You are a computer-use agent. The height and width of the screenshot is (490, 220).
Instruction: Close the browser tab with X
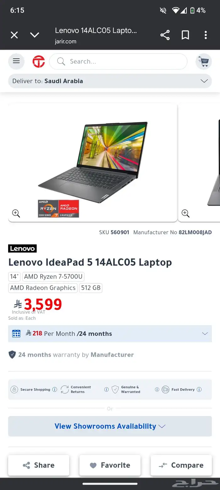pyautogui.click(x=14, y=35)
